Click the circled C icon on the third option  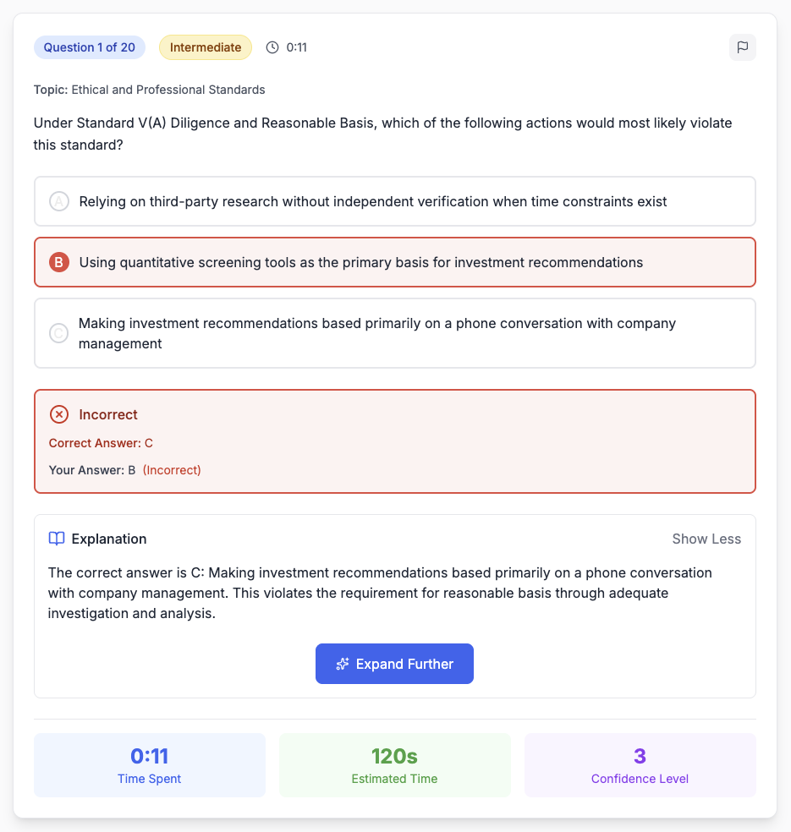(x=57, y=333)
